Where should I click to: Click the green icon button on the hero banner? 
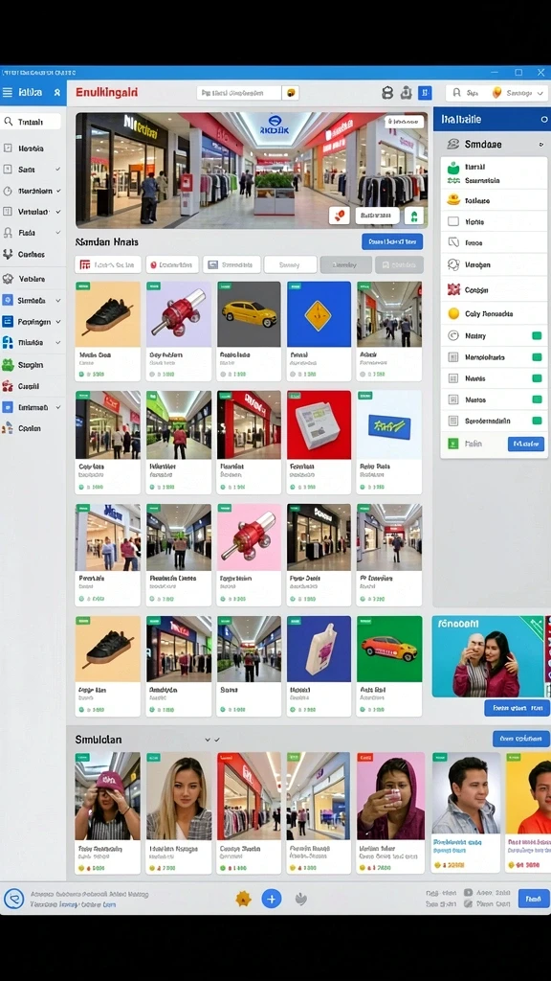pos(413,216)
